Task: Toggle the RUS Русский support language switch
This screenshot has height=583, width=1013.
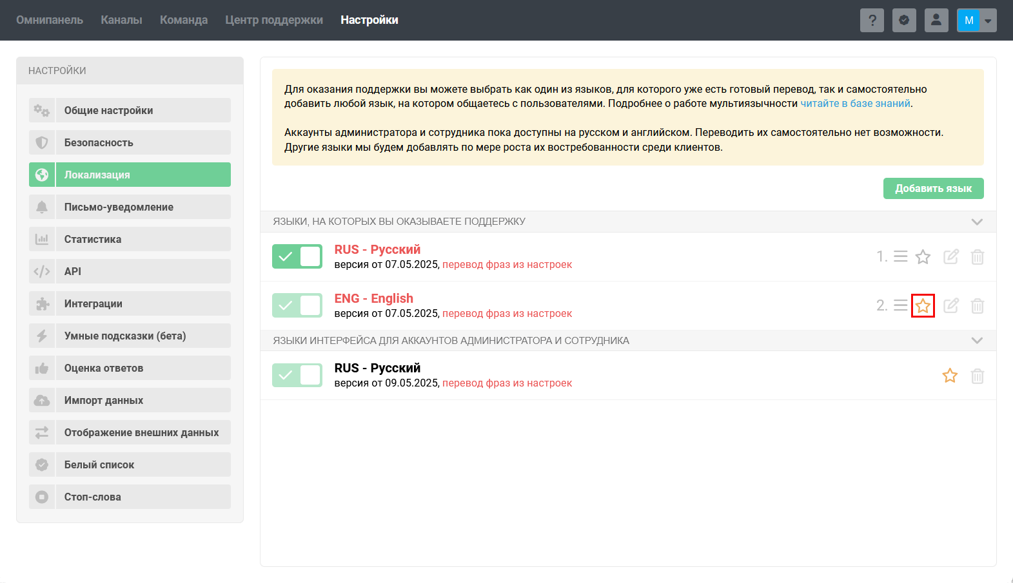Action: [x=297, y=256]
